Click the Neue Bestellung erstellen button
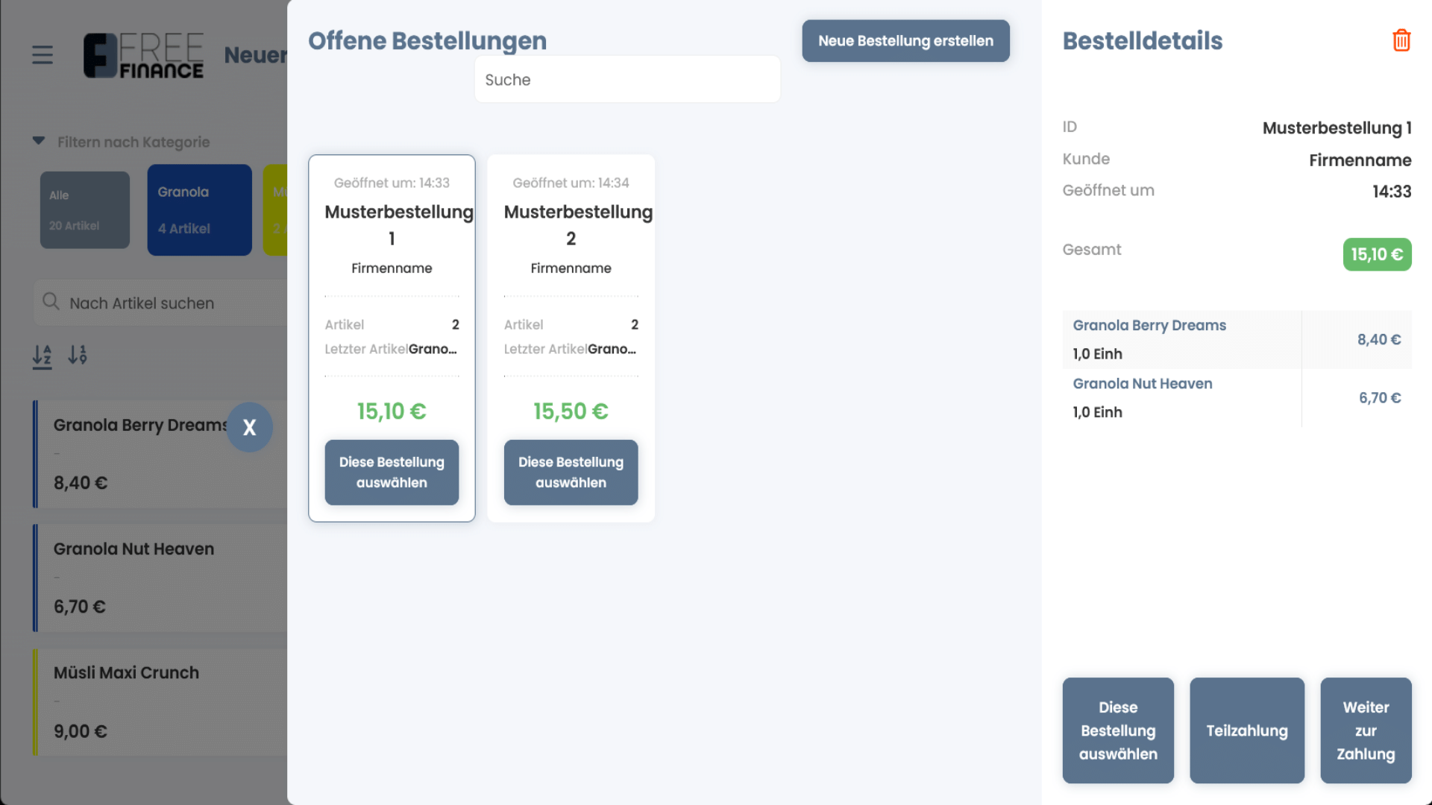The height and width of the screenshot is (805, 1432). click(905, 41)
